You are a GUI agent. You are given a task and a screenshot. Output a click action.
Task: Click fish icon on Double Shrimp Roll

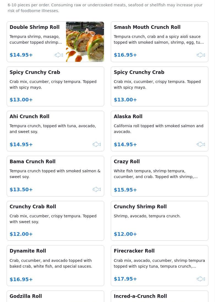pyautogui.click(x=59, y=55)
